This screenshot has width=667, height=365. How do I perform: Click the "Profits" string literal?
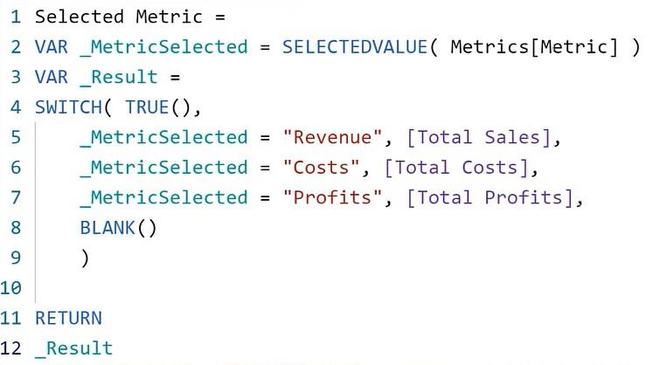point(332,197)
